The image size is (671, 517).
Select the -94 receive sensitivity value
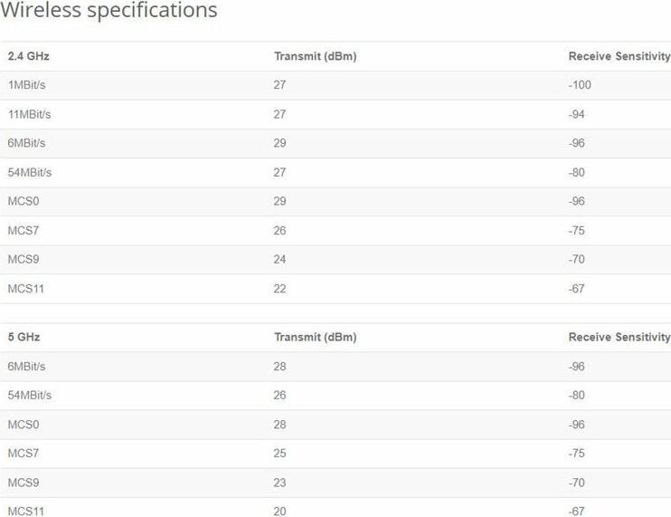[577, 115]
